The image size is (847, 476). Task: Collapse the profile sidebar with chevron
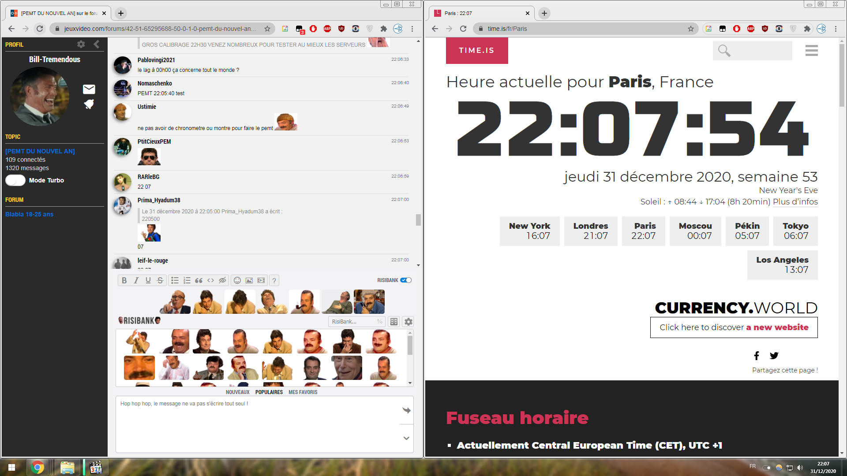(97, 44)
